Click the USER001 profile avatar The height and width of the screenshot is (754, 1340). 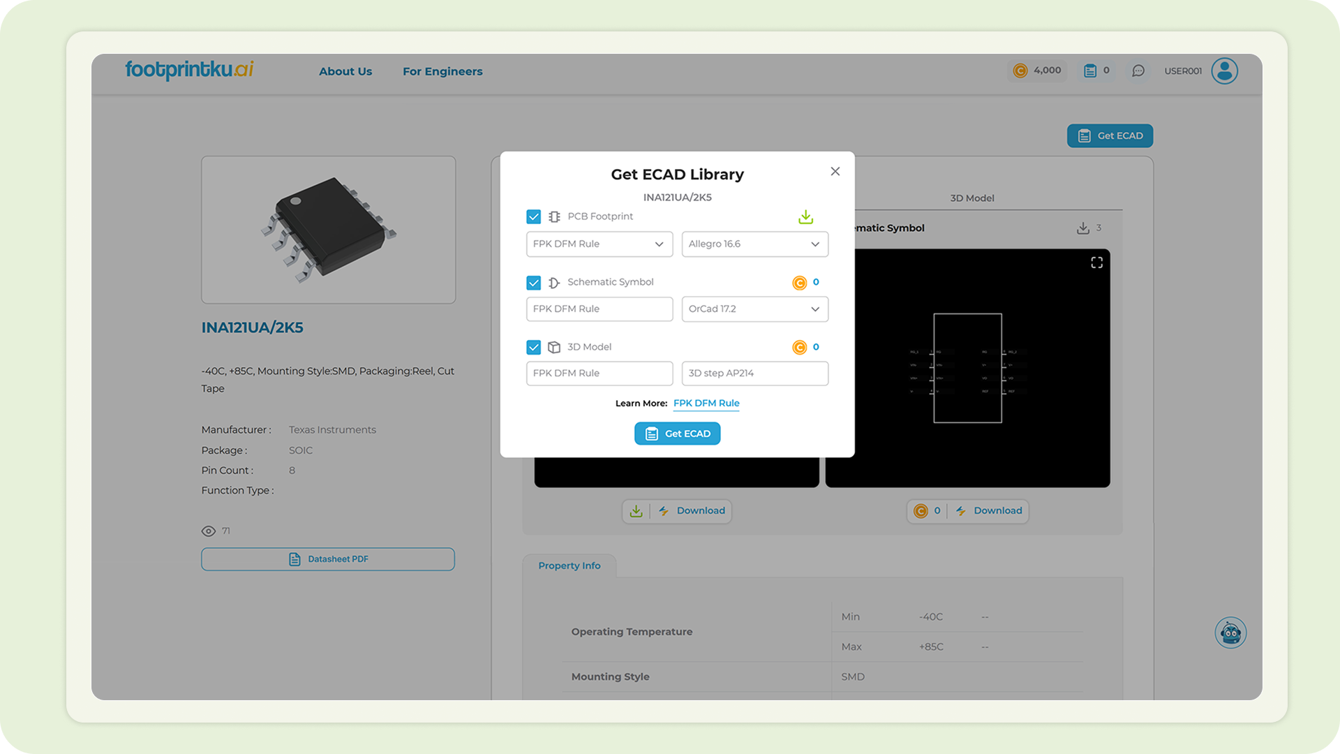(1224, 71)
